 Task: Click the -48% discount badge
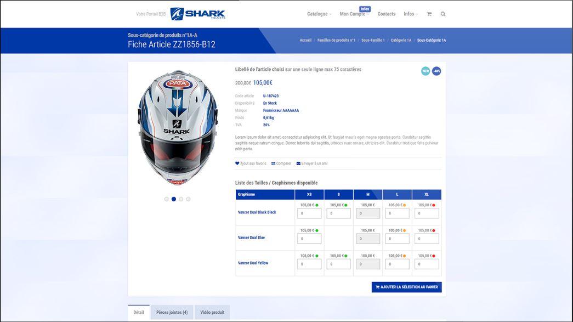[x=436, y=71]
